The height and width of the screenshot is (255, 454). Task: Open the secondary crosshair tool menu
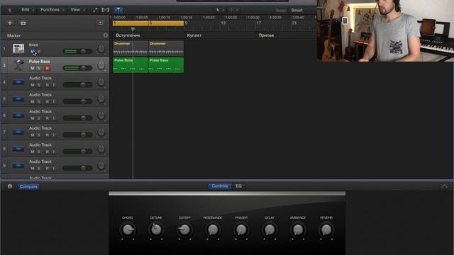233,10
